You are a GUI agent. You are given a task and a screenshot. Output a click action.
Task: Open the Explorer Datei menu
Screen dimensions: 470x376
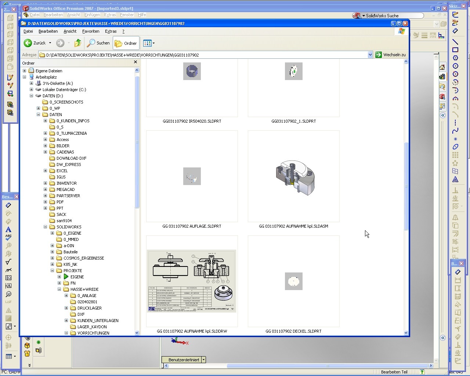28,31
